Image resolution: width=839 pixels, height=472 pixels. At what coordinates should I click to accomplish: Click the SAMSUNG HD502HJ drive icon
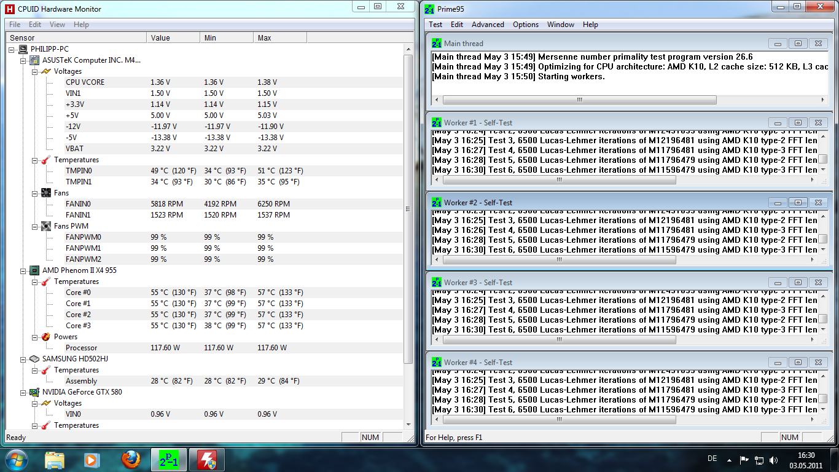pyautogui.click(x=35, y=359)
